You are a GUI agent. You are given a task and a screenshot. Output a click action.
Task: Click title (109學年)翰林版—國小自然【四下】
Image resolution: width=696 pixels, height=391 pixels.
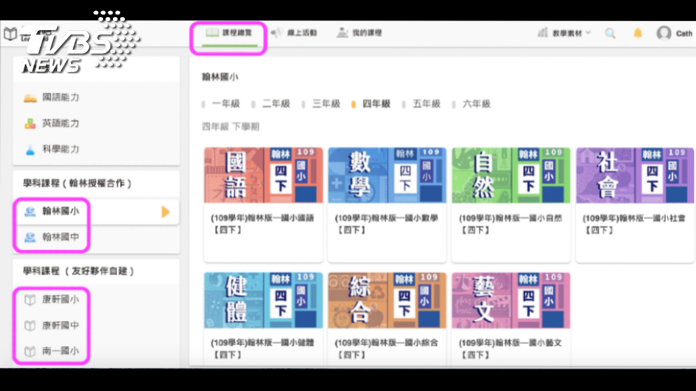(510, 224)
